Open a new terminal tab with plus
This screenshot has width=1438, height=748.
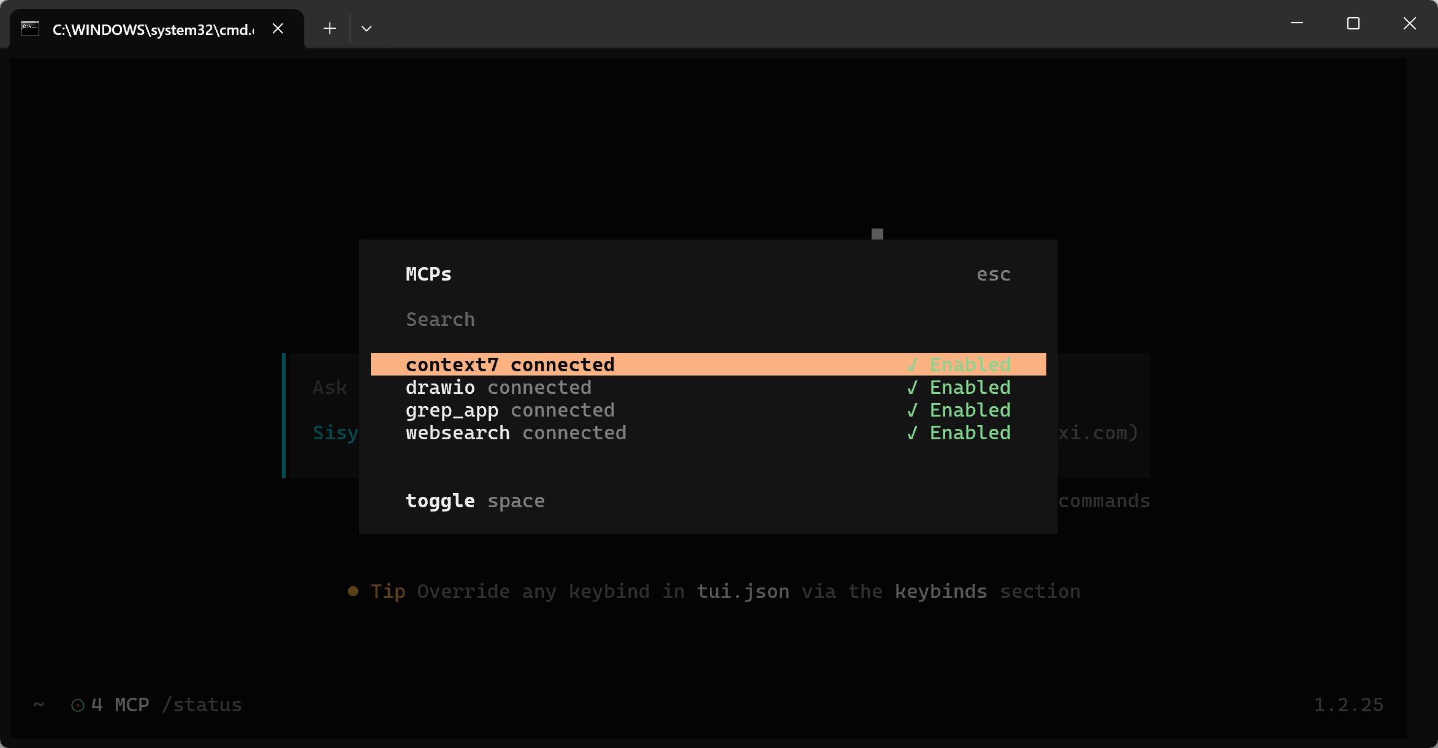330,28
